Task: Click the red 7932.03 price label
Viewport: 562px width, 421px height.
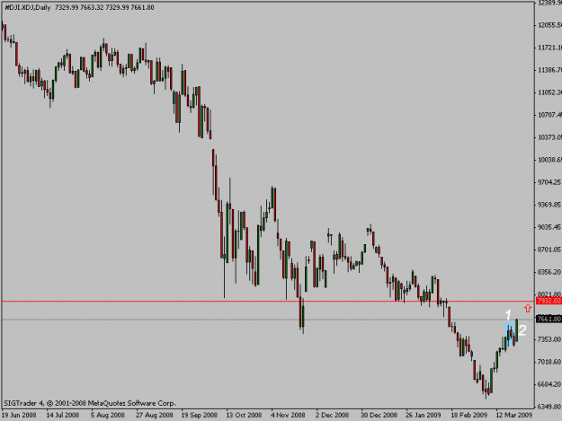Action: point(549,301)
